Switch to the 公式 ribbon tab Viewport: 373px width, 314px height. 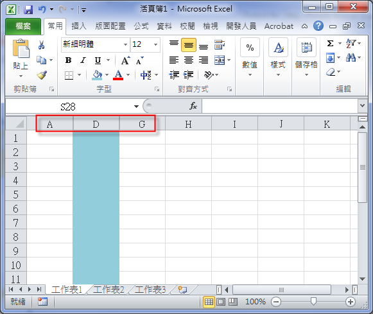pyautogui.click(x=141, y=26)
